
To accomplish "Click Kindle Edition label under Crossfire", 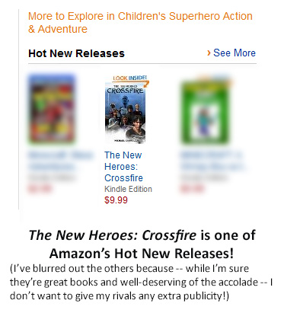I will (128, 189).
